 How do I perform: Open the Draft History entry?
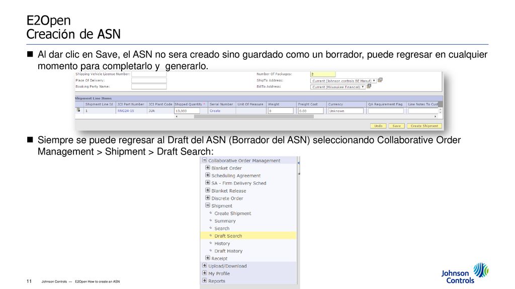pos(228,251)
